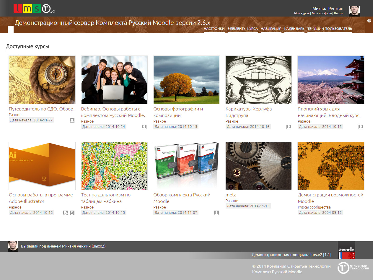
Task: Click the metal gears thumbnail
Action: [x=259, y=166]
